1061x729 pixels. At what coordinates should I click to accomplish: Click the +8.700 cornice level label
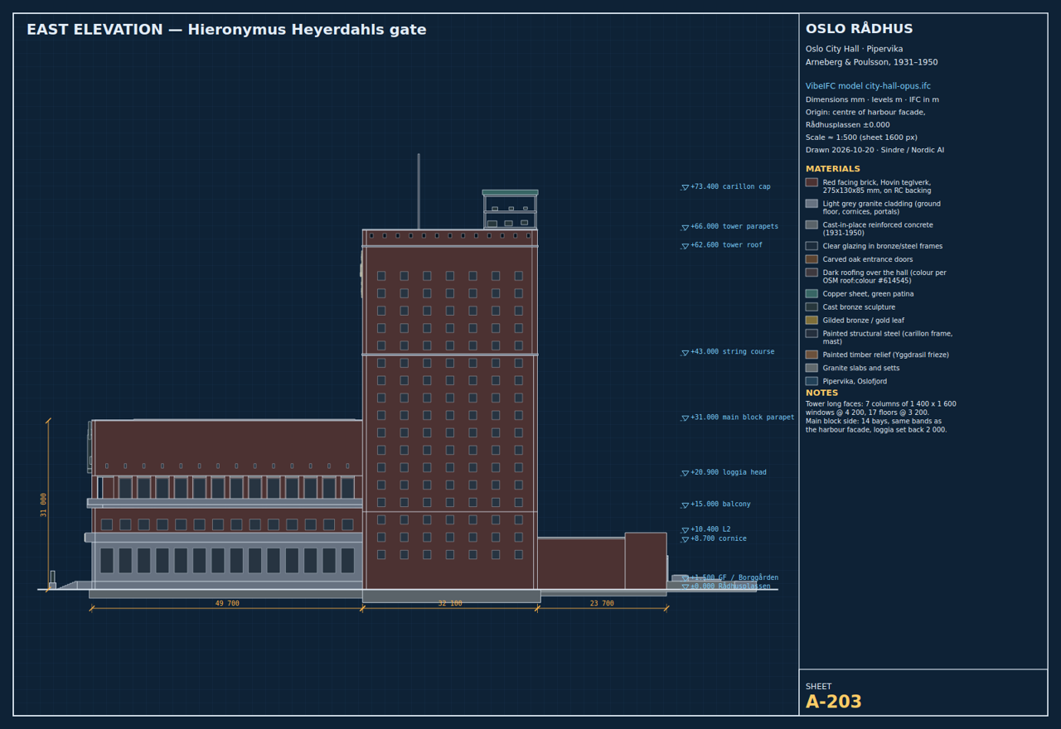pos(719,539)
